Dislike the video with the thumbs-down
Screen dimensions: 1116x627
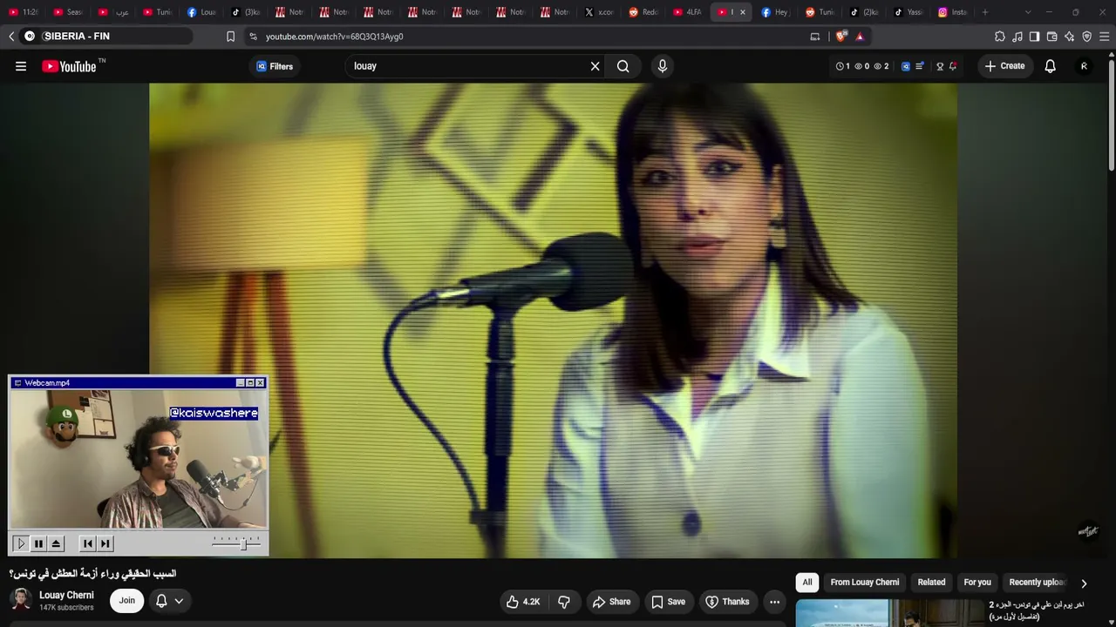[x=564, y=602]
